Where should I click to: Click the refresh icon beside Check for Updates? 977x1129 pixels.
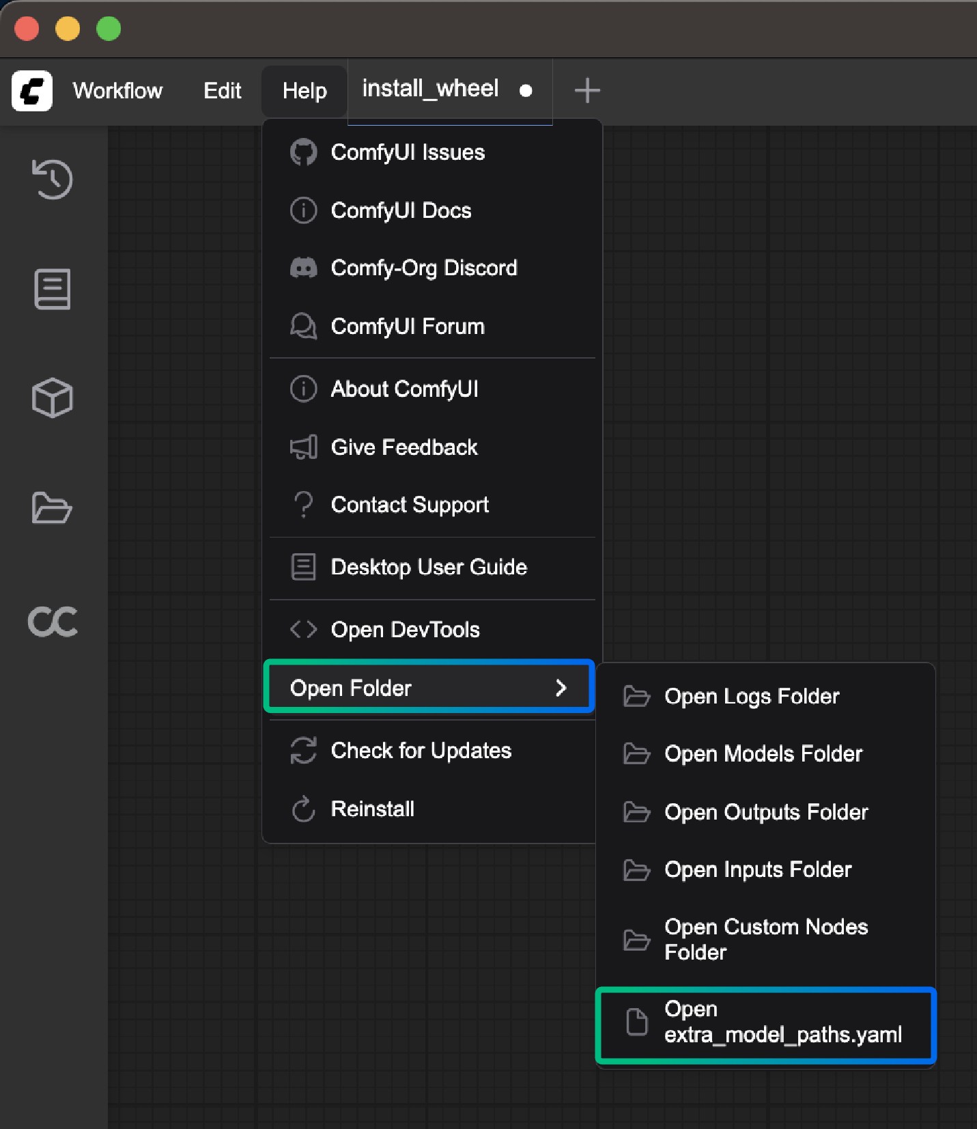303,751
